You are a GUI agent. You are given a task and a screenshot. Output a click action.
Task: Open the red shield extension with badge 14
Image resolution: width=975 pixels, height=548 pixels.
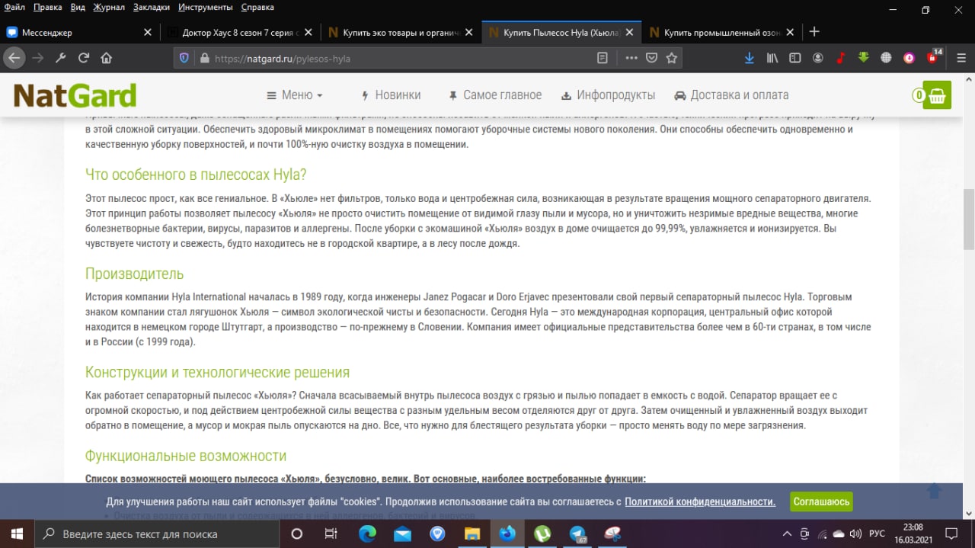tap(933, 57)
